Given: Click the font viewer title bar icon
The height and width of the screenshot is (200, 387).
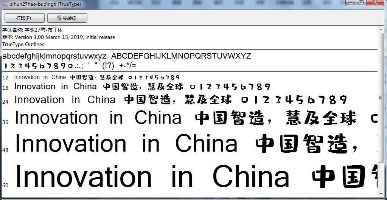Looking at the screenshot, I should pos(5,4).
